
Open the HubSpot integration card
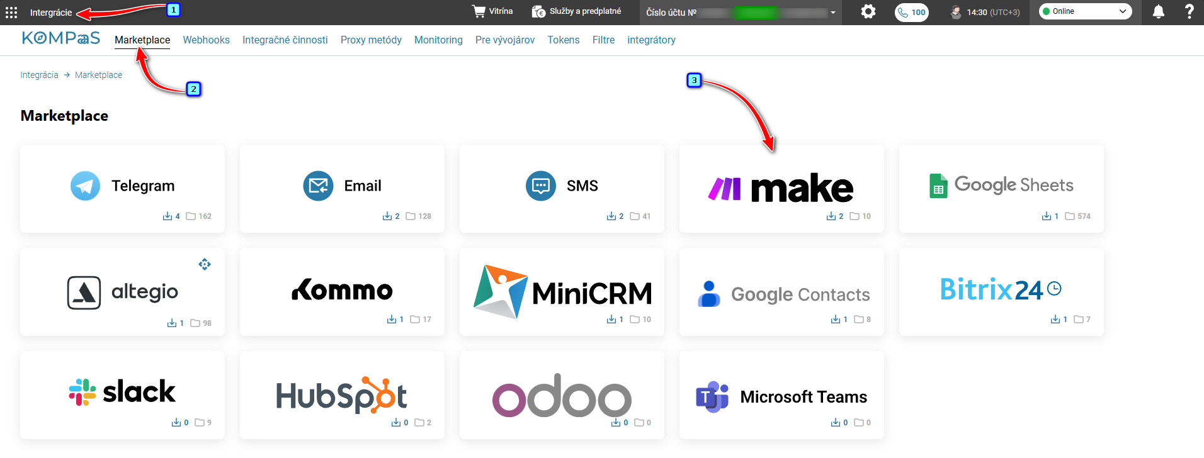[342, 395]
